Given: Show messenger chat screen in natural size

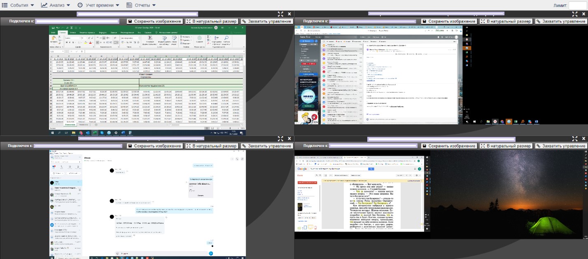Looking at the screenshot, I should [211, 146].
